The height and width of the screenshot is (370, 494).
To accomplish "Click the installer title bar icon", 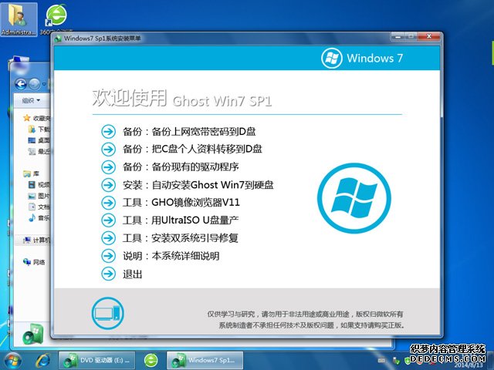I will click(x=59, y=39).
